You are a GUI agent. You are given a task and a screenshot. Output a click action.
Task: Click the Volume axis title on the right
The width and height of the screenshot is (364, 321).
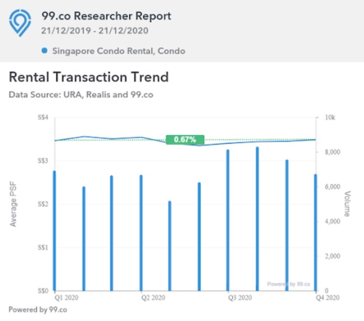point(347,204)
